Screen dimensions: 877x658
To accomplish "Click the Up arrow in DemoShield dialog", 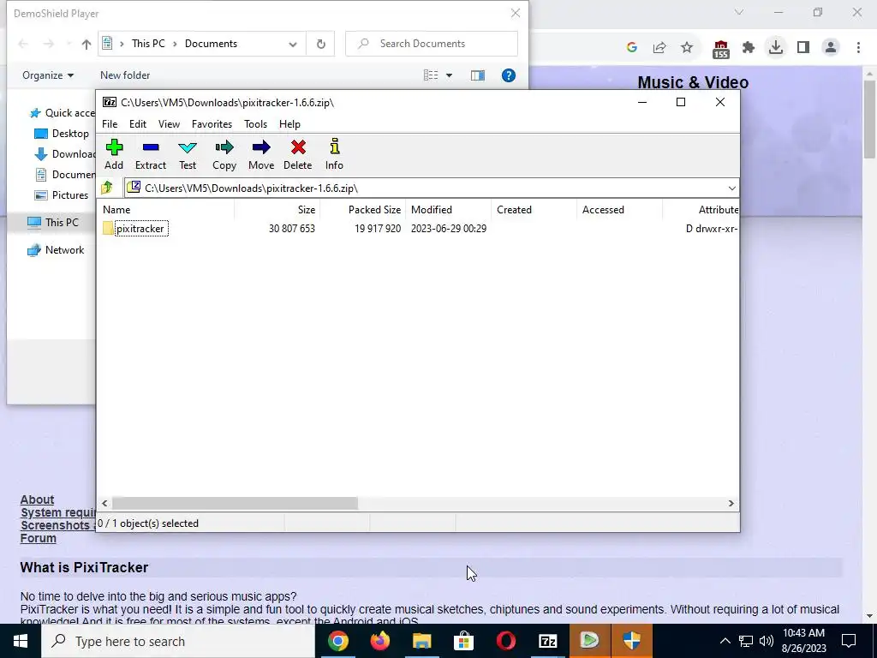I will point(87,44).
